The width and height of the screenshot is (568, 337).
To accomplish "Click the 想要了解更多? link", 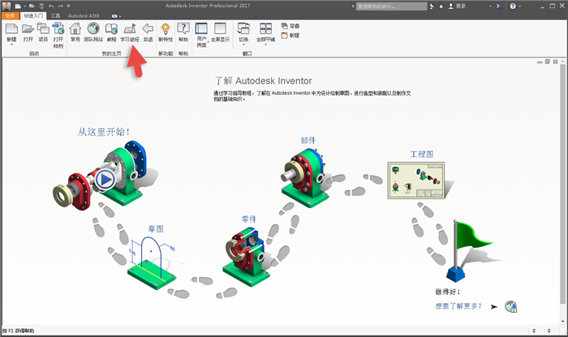I will pos(458,306).
